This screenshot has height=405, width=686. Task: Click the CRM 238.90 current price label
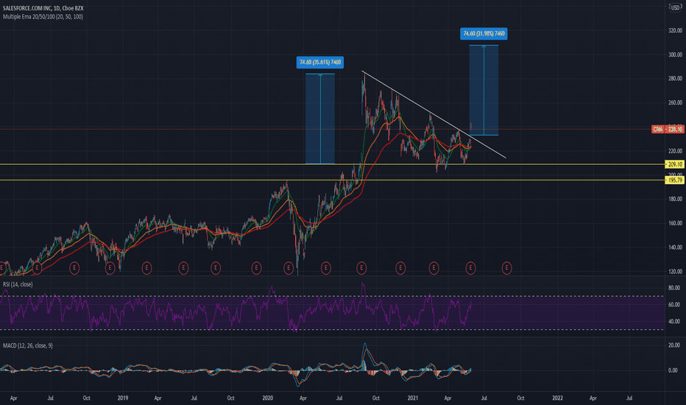tap(668, 129)
